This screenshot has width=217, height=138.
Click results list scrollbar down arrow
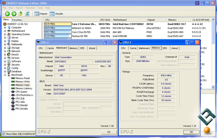213,87
